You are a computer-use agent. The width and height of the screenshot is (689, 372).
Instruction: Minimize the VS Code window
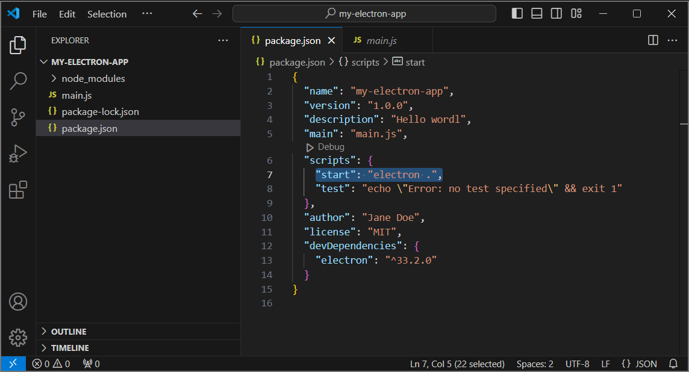tap(603, 14)
